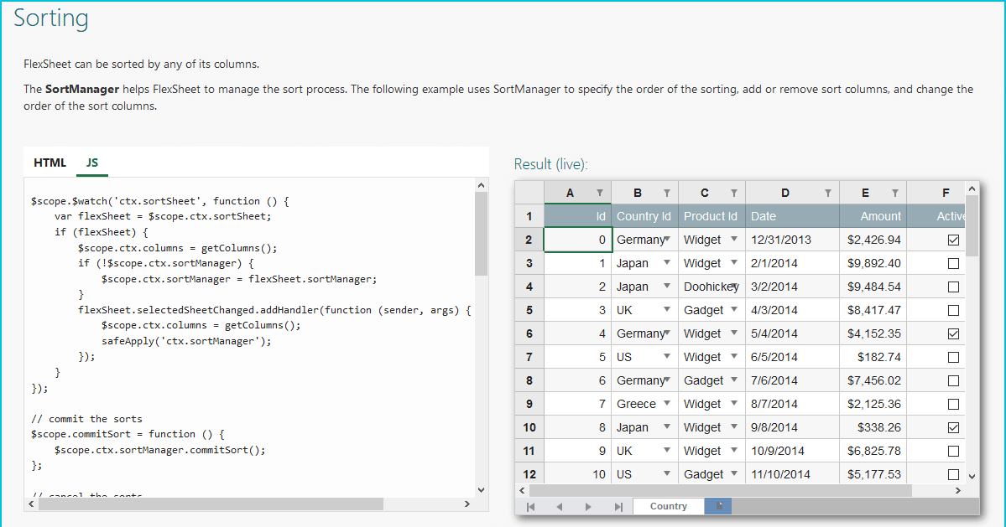Select the Country sheet tab
Screen dimensions: 1006x527
[668, 506]
